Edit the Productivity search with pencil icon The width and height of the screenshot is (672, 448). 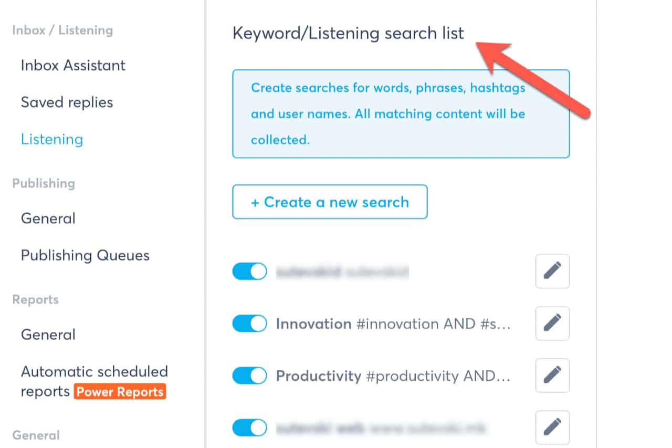pyautogui.click(x=552, y=376)
